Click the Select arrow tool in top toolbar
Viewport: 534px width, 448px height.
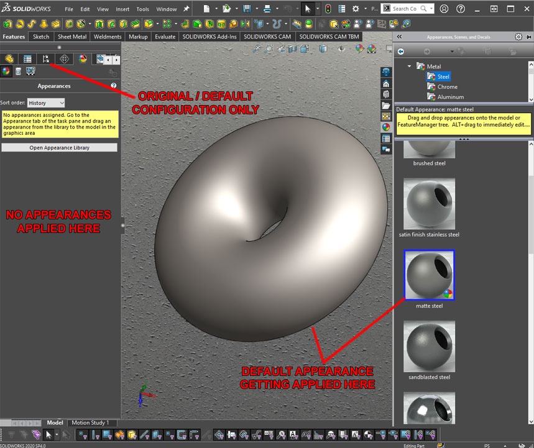coord(308,9)
